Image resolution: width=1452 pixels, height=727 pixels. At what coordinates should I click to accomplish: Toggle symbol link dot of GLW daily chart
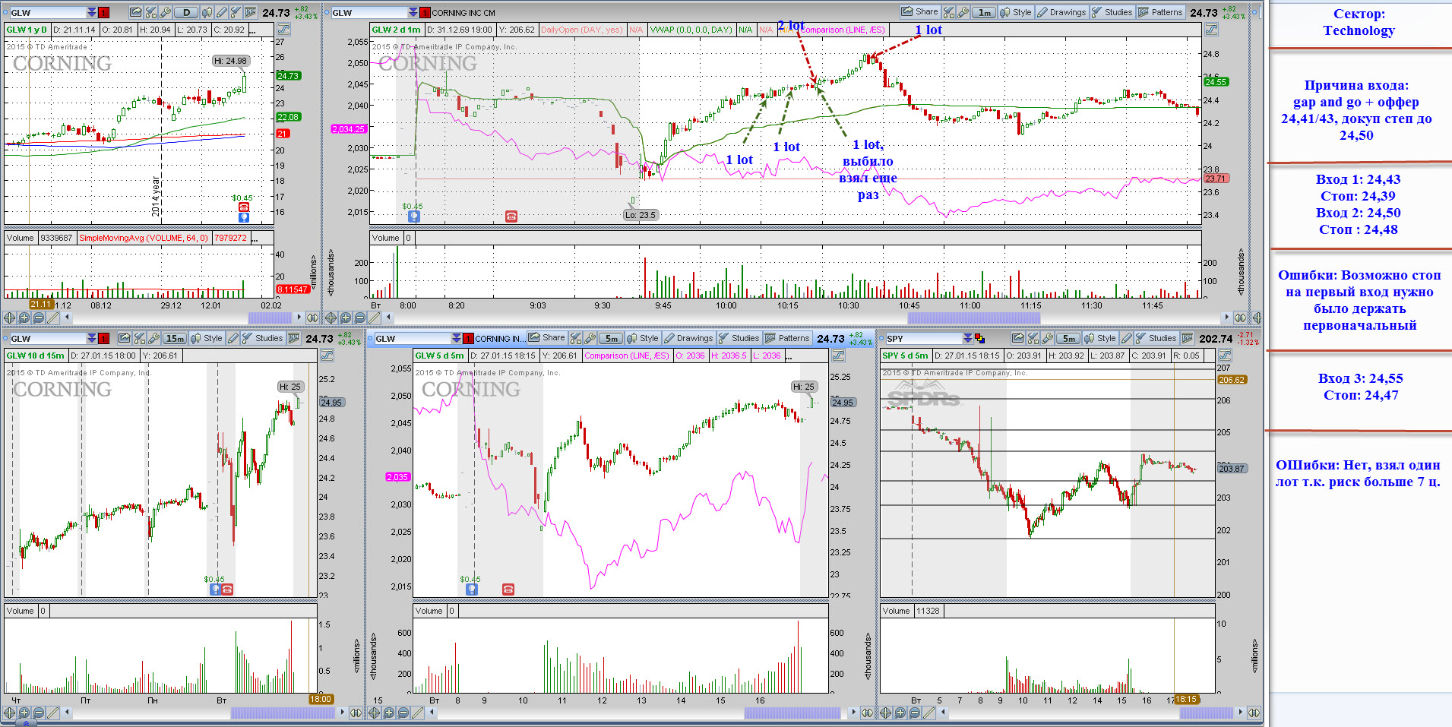[5, 12]
